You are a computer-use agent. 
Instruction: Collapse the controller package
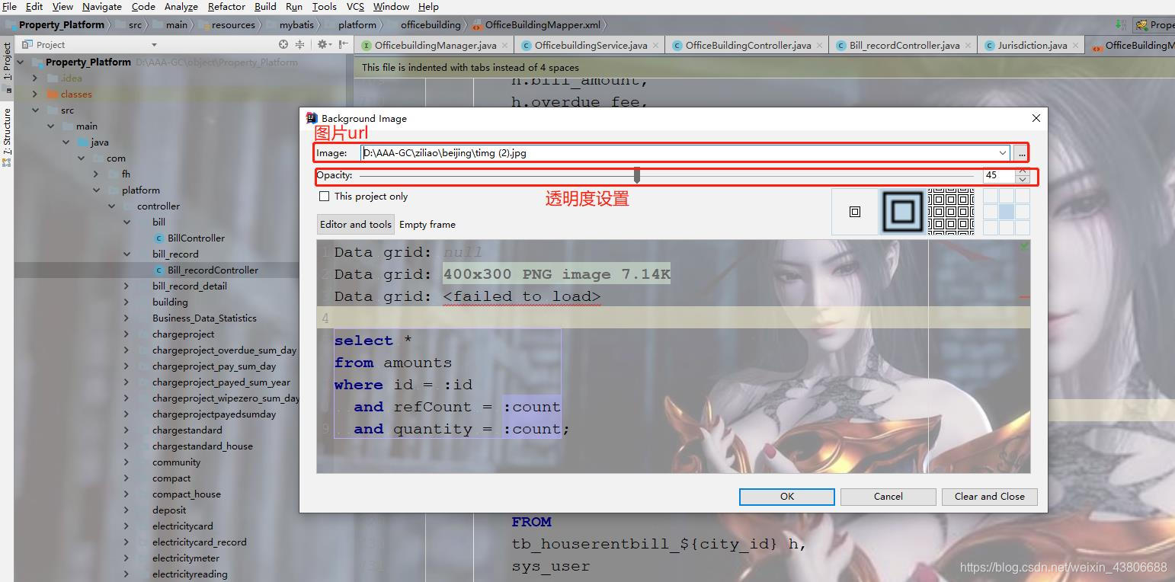click(111, 206)
